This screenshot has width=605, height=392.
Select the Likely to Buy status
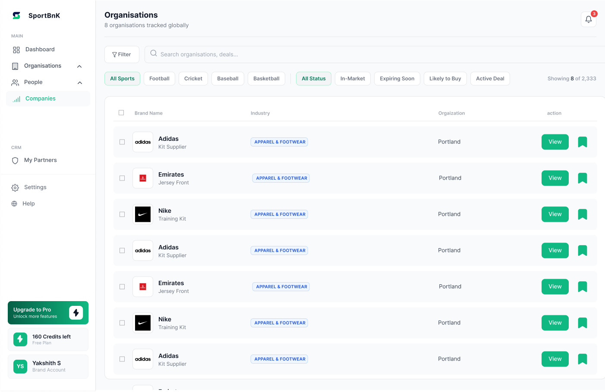445,79
